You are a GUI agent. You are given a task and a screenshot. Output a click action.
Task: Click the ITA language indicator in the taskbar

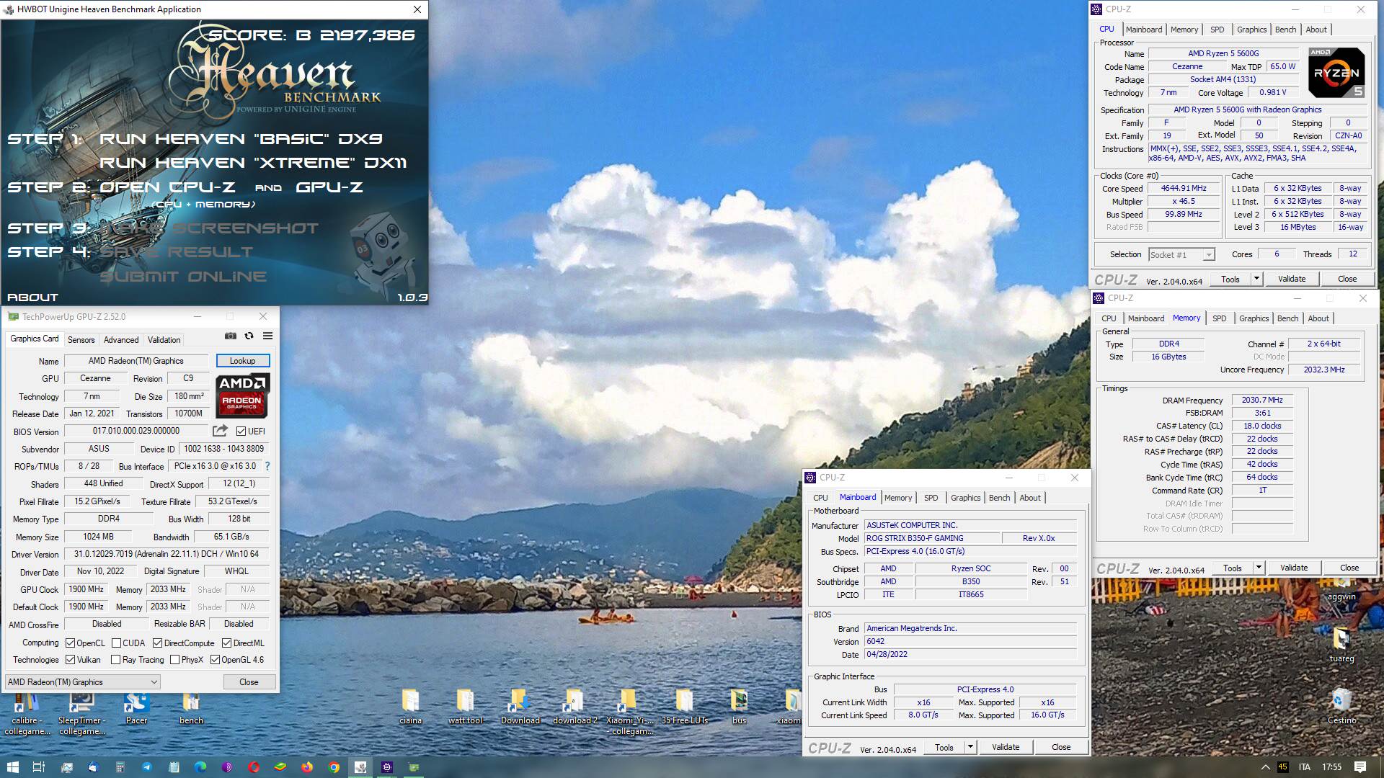tap(1305, 767)
